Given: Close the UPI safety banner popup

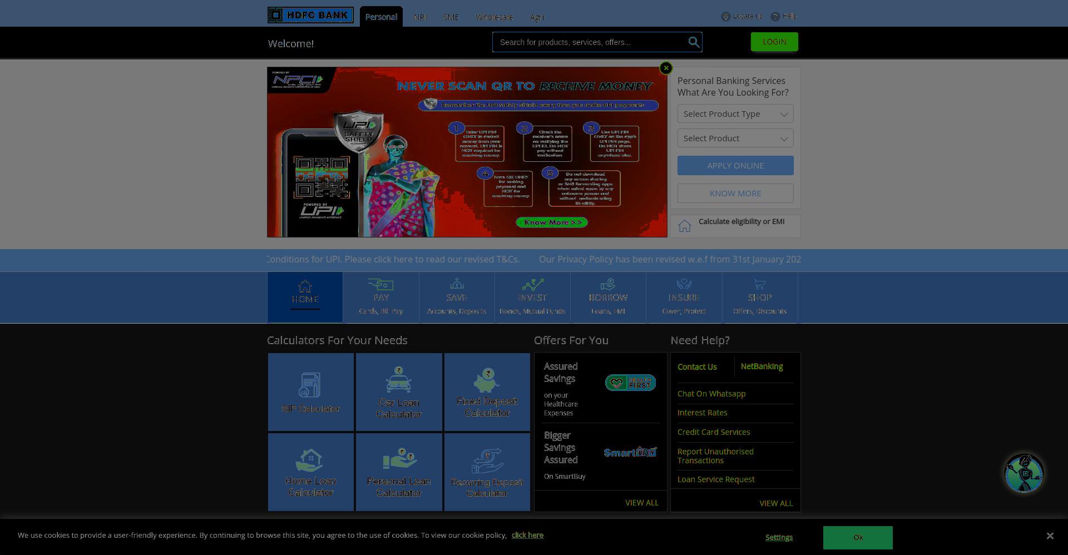Looking at the screenshot, I should coord(666,68).
